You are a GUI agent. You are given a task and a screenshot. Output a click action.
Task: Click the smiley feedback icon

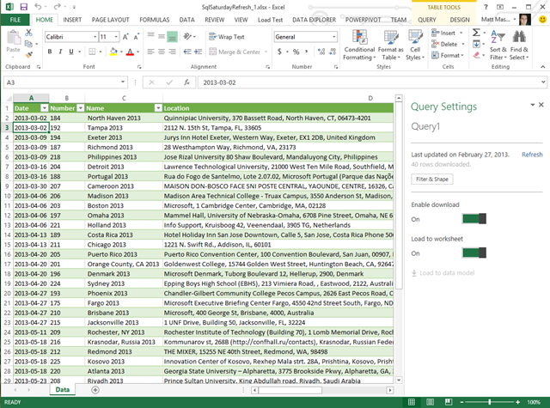[x=542, y=19]
